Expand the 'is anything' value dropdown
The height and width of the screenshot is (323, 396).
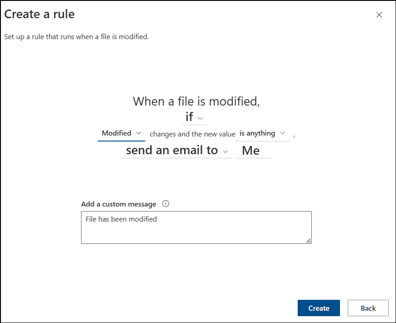262,133
